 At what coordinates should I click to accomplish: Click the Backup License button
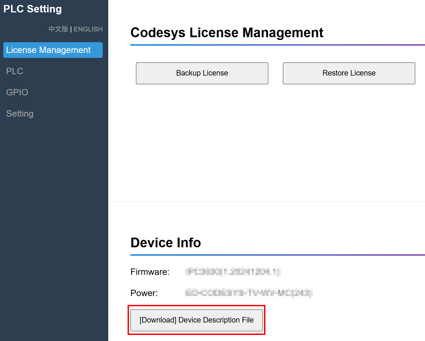tap(202, 73)
